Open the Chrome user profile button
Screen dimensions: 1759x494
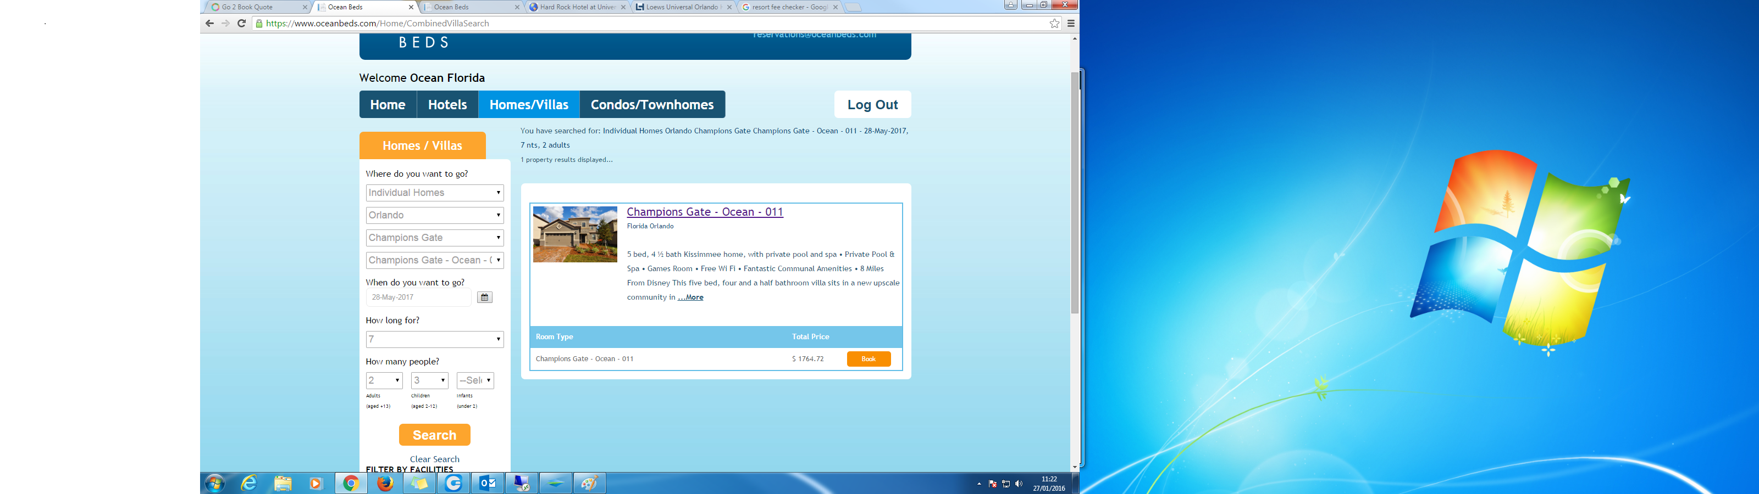tap(1011, 5)
